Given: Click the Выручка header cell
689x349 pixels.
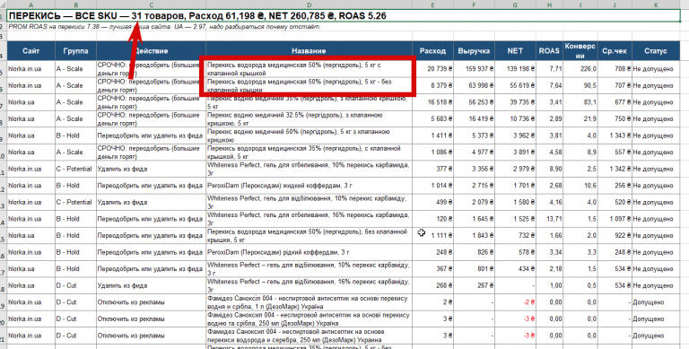Looking at the screenshot, I should [x=474, y=51].
